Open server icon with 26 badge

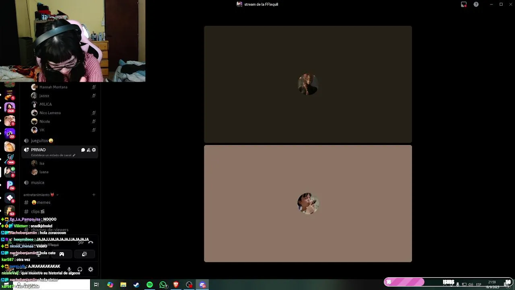point(10,185)
